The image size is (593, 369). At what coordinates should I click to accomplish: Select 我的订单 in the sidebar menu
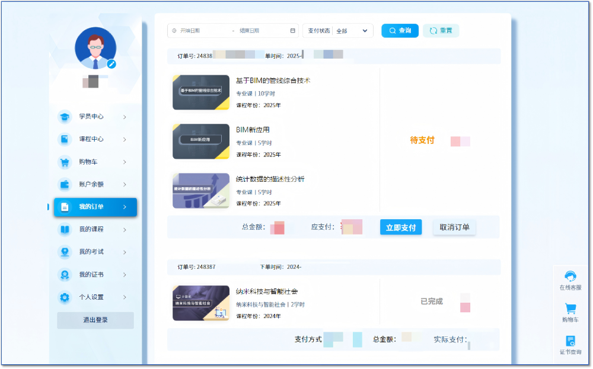(x=95, y=207)
